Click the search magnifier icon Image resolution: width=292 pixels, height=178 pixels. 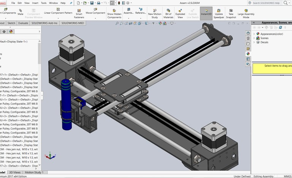pos(286,3)
